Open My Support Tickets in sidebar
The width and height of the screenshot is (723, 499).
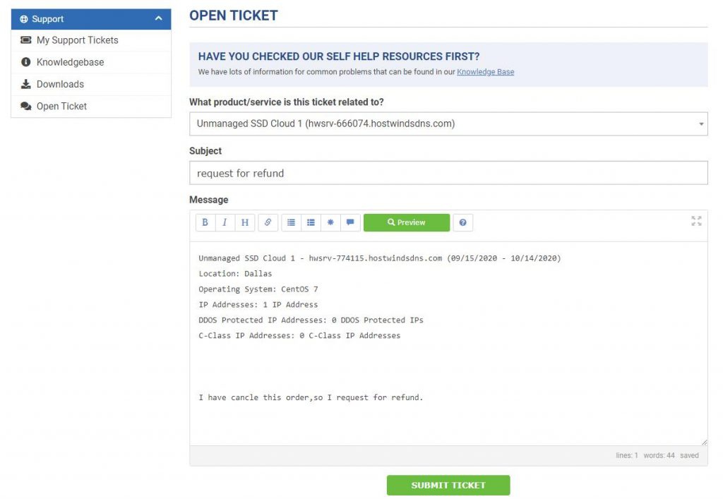[x=77, y=40]
